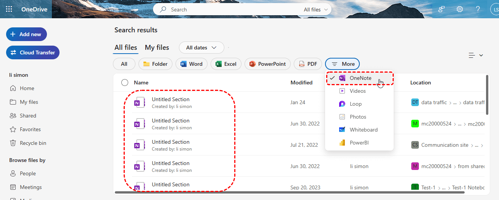Click the People icon under Browse files by
Screen dimensions: 499x200
click(13, 173)
